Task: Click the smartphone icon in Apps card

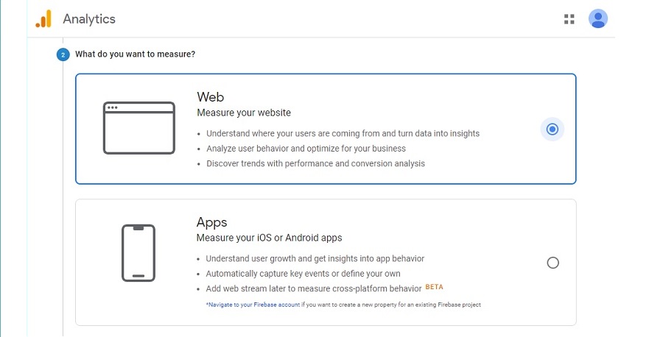Action: (x=138, y=252)
